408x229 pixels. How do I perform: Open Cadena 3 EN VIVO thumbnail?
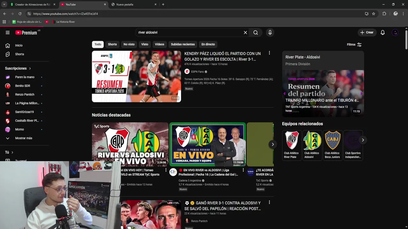208,144
